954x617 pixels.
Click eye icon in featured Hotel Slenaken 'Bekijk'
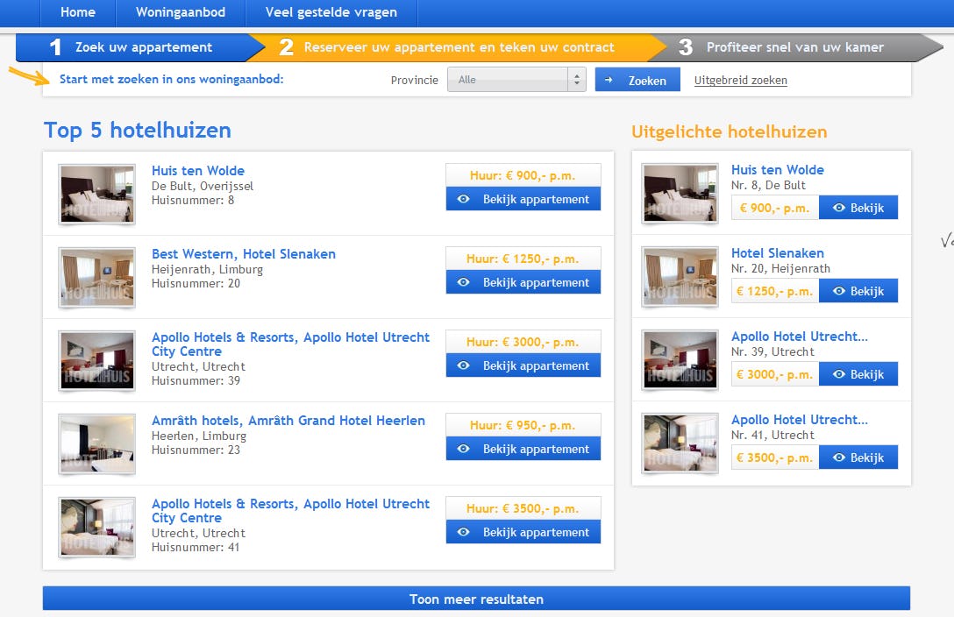[x=839, y=292]
